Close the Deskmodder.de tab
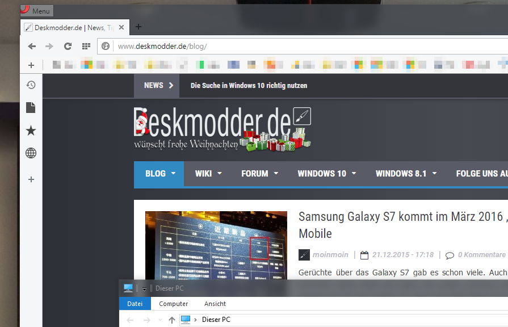This screenshot has height=327, width=508. [121, 28]
